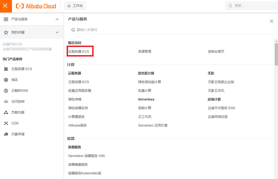Open Serverless 容器服务 ASK link
This screenshot has height=179, width=278.
click(x=87, y=156)
